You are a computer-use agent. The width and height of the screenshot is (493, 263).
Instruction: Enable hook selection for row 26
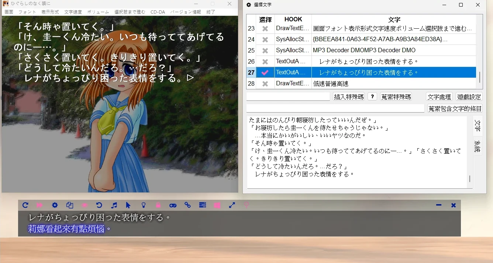pos(265,61)
